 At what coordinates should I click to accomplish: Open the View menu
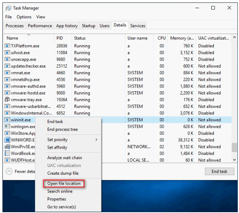tap(41, 17)
